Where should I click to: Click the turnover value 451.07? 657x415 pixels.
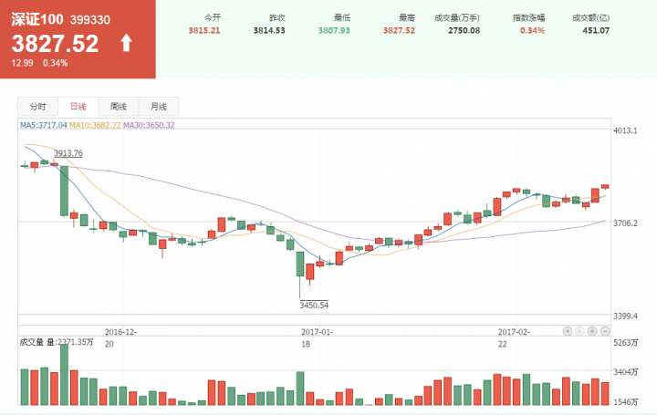pos(596,31)
